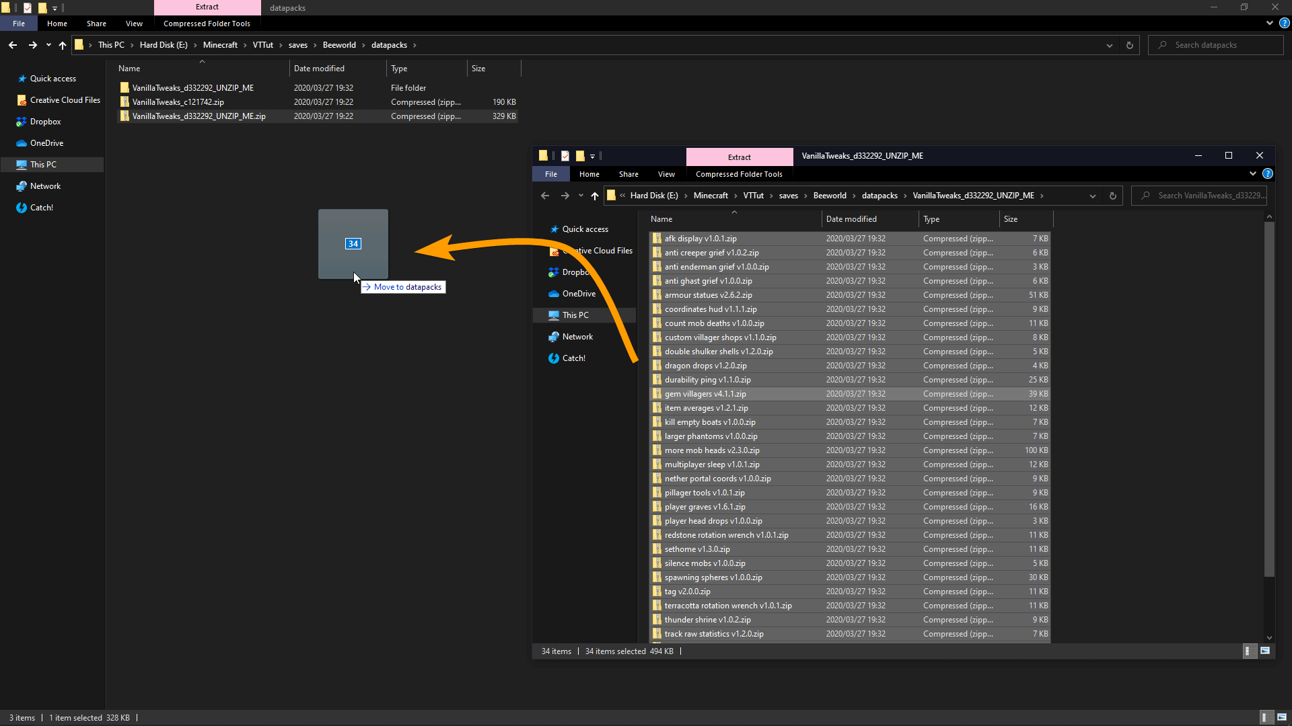Viewport: 1292px width, 726px height.
Task: Select player graves v1.6.1.zip
Action: [x=849, y=507]
